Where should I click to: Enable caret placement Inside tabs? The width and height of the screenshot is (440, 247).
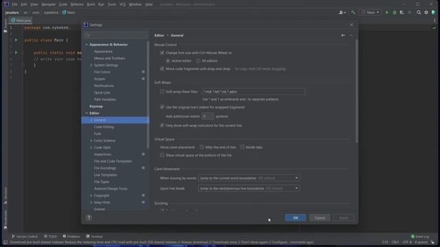242,147
